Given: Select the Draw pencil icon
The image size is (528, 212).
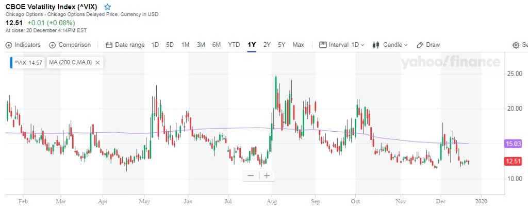Looking at the screenshot, I should (420, 45).
